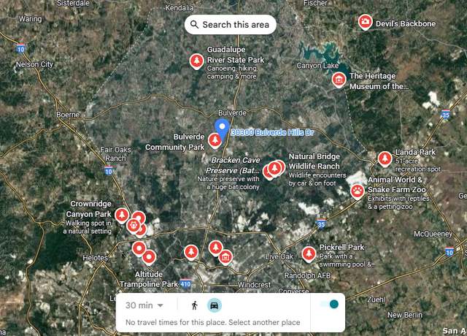Click the Randolph AFB label
This screenshot has height=336, width=467.
click(307, 276)
